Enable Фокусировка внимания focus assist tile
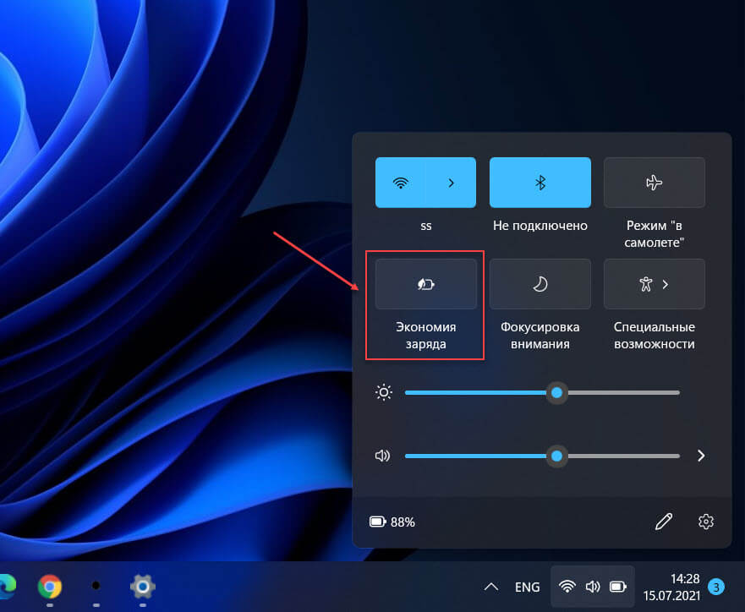The width and height of the screenshot is (745, 612). coord(540,284)
